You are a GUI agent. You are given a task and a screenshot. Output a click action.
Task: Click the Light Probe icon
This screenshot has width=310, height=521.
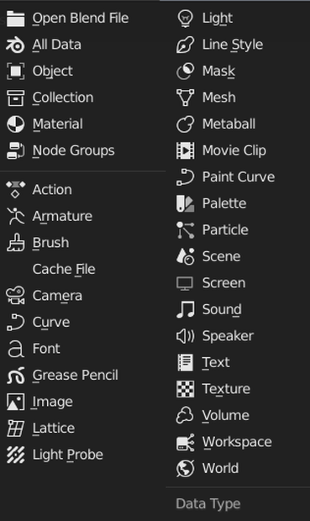pyautogui.click(x=15, y=455)
